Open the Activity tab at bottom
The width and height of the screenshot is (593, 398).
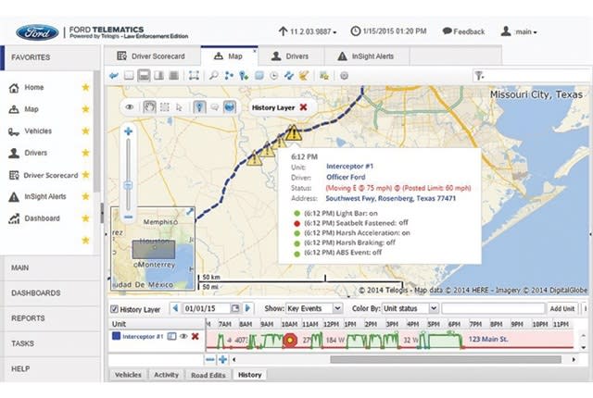pos(166,375)
